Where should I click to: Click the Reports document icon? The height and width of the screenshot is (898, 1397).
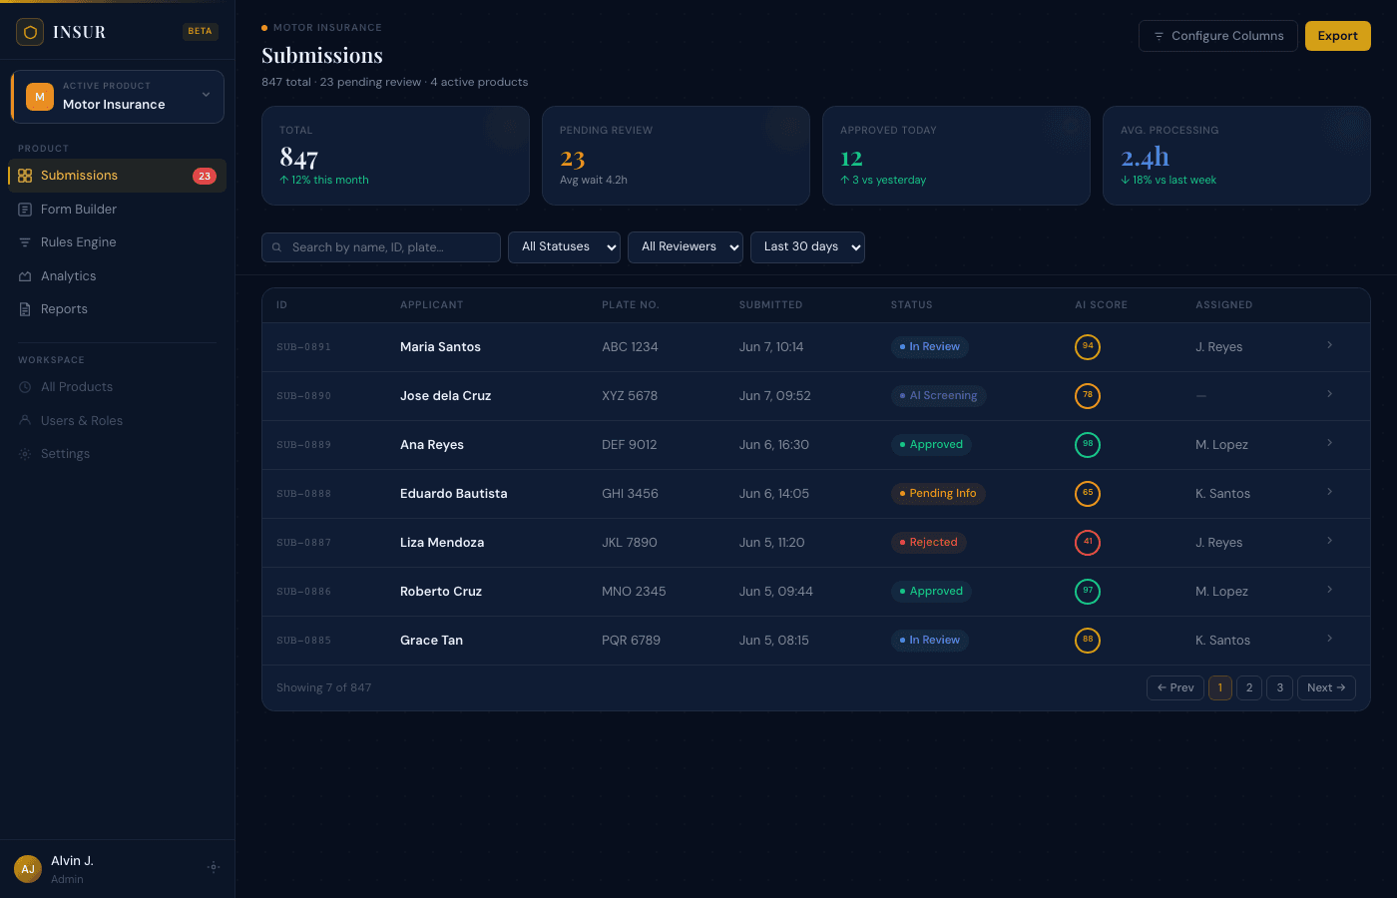(x=25, y=309)
